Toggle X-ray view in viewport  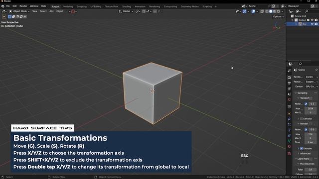coord(262,11)
